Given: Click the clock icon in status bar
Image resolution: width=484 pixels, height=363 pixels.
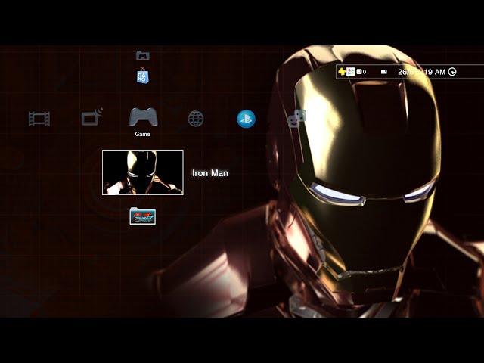Looking at the screenshot, I should pyautogui.click(x=452, y=72).
